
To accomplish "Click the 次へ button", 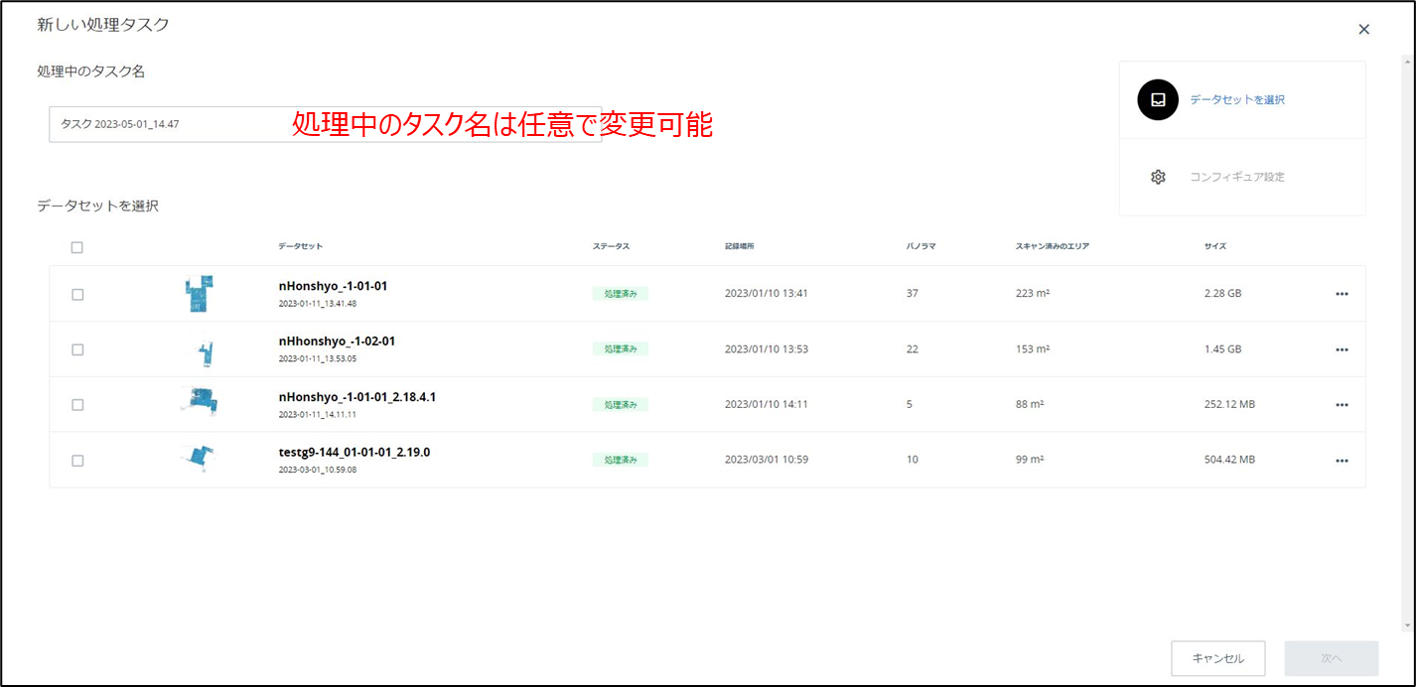I will pos(1331,658).
